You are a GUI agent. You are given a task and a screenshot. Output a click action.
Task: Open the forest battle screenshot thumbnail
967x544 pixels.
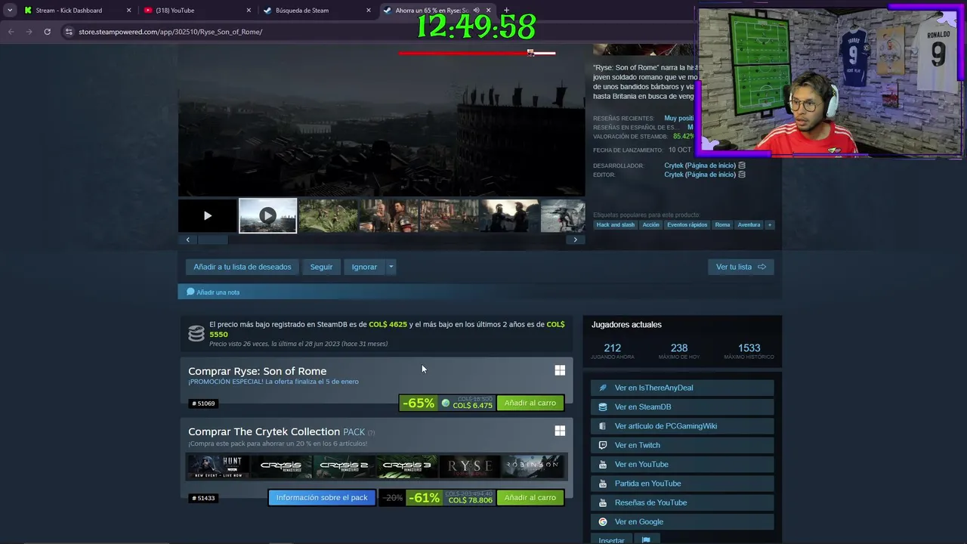(328, 216)
